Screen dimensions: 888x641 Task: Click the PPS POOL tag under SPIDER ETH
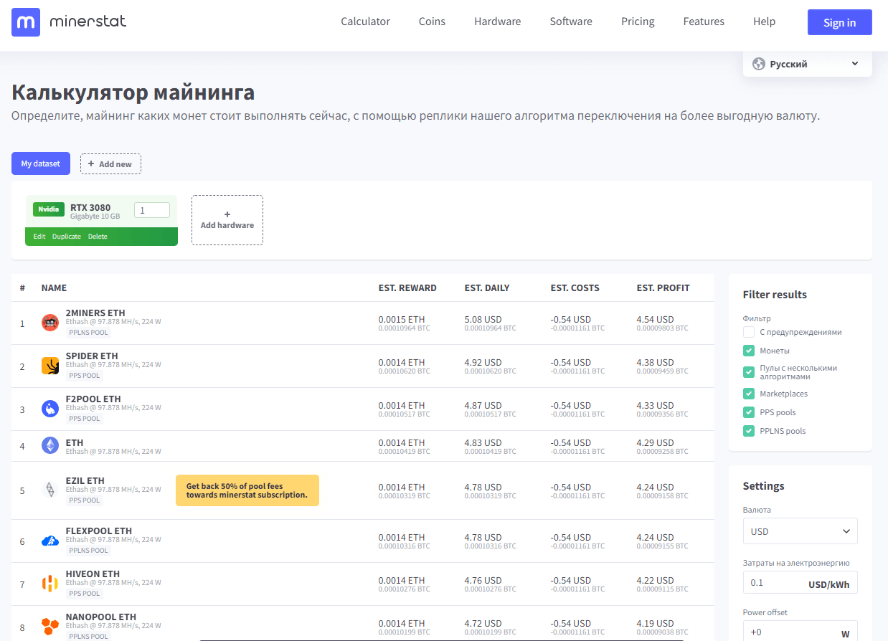[85, 376]
